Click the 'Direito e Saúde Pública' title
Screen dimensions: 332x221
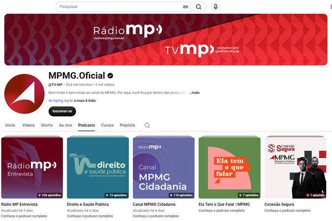[88, 204]
